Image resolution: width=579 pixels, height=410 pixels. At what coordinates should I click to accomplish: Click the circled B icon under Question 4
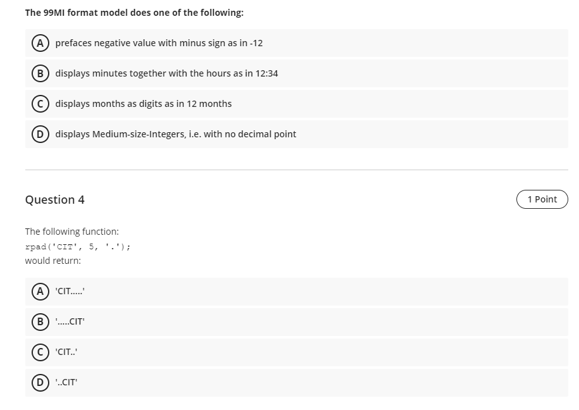40,322
